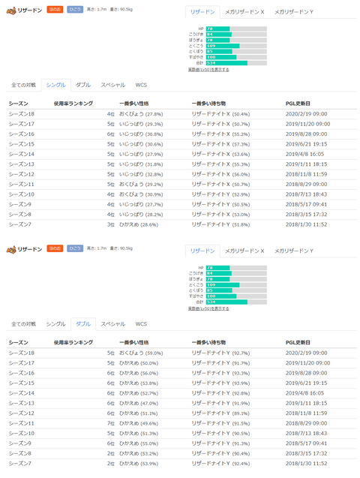Click the Charizard sprite in the Singles panel
The image size is (360, 478).
(x=11, y=11)
